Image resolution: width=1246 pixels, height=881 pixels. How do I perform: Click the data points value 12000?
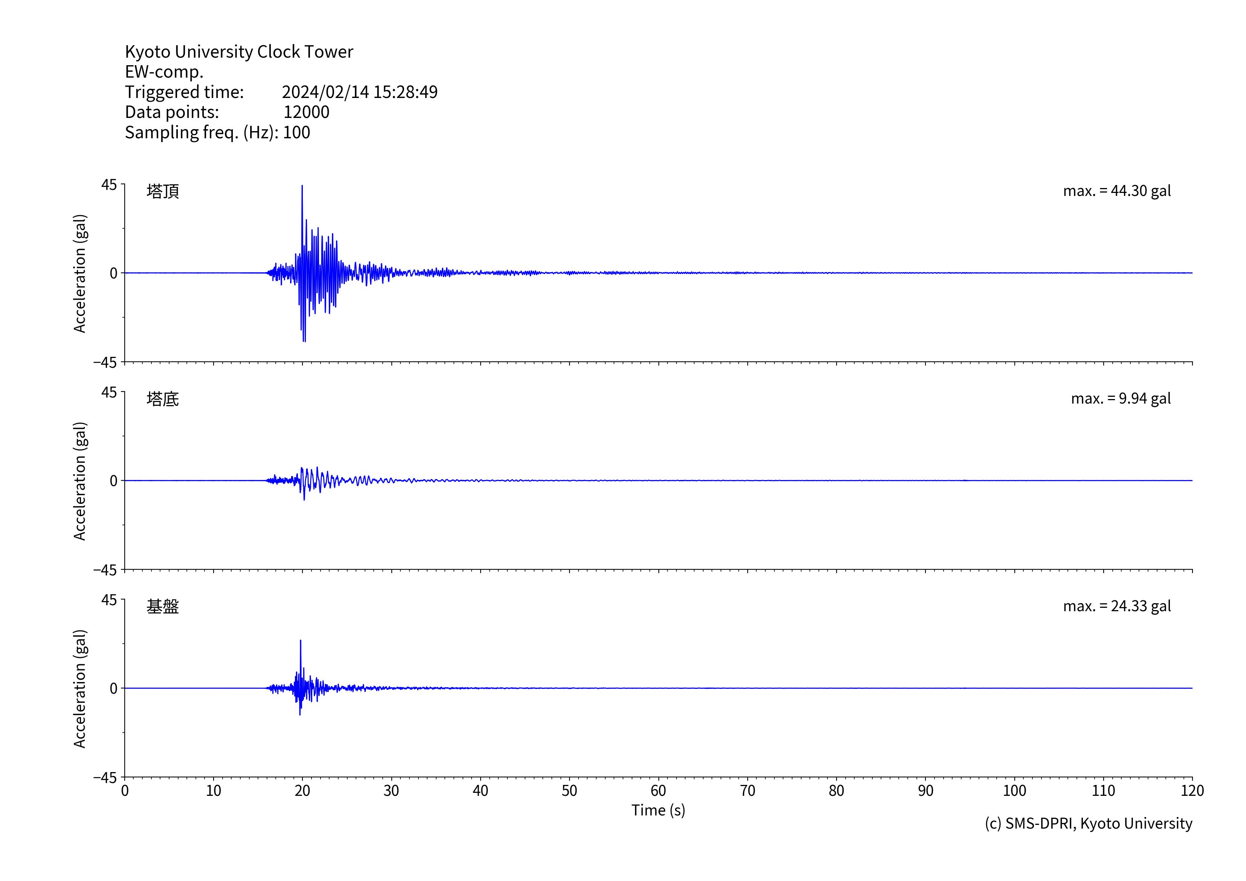pyautogui.click(x=306, y=112)
